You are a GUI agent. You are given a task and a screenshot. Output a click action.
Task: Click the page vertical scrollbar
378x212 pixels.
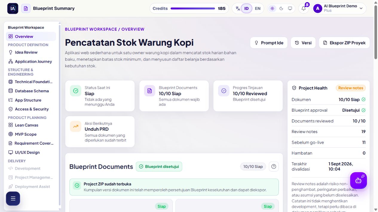click(376, 33)
